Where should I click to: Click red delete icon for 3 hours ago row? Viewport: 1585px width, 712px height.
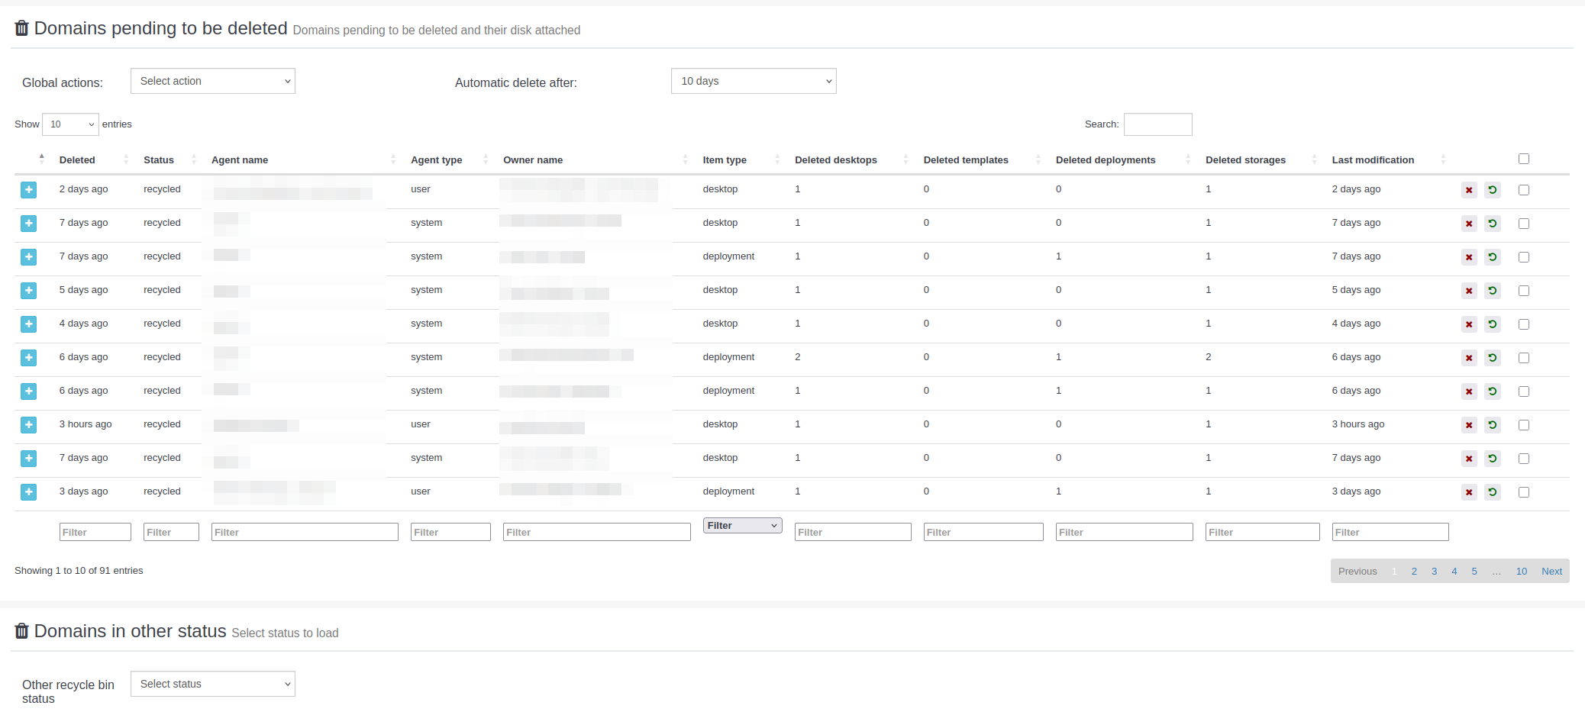tap(1469, 425)
